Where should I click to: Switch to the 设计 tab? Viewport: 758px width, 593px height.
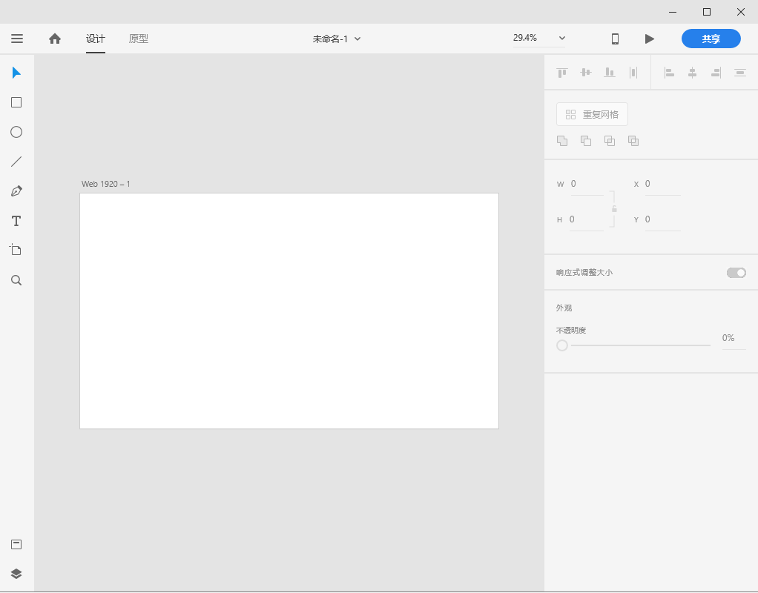click(95, 39)
